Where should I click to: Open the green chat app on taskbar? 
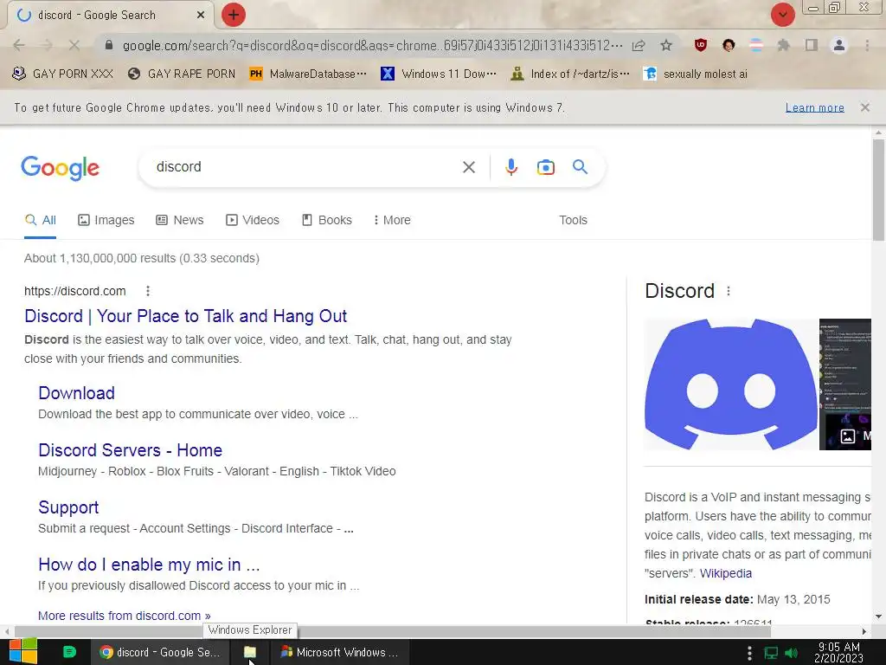click(x=69, y=652)
